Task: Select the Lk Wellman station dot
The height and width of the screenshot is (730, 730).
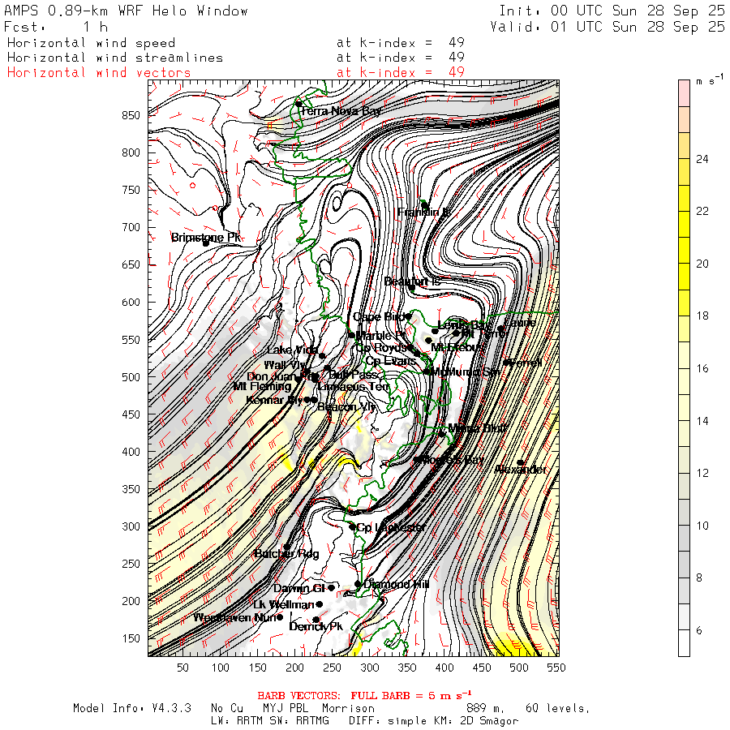Action: tap(319, 604)
